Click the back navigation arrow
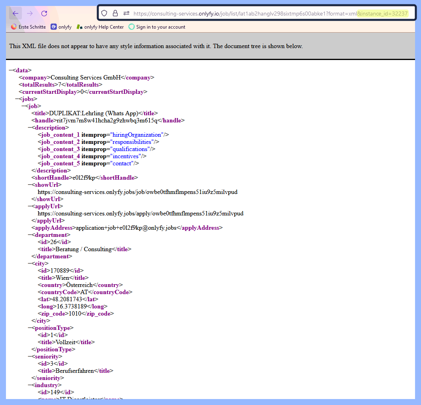The height and width of the screenshot is (405, 421). [15, 13]
